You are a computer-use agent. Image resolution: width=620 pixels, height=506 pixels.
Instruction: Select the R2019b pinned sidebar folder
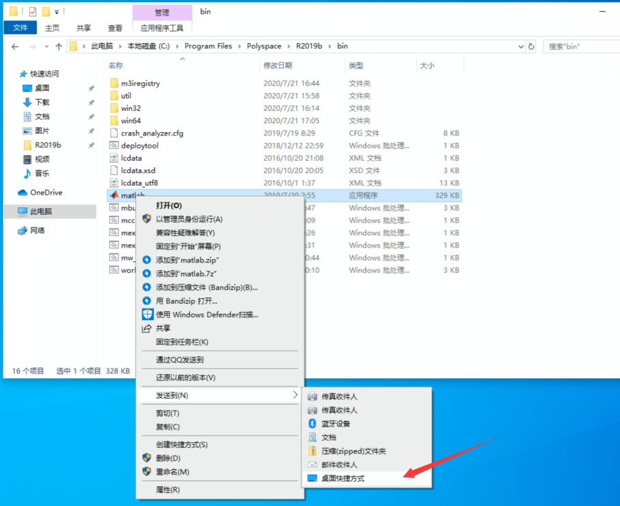(48, 145)
